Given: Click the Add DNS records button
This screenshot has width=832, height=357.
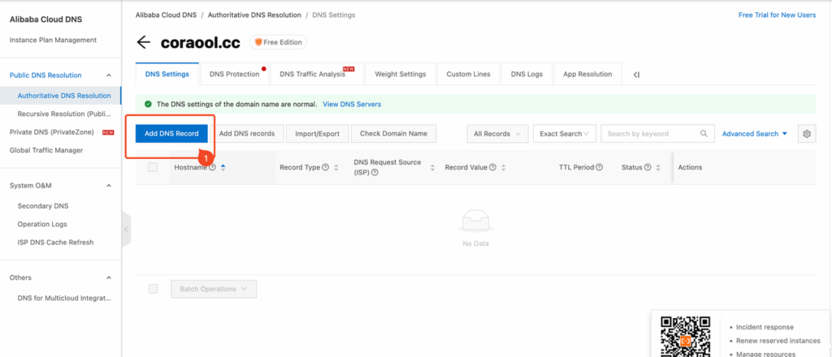Looking at the screenshot, I should pyautogui.click(x=247, y=134).
